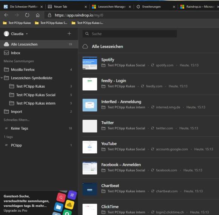Viewport: 219px width, 215px height.
Task: Click the Claudia profile avatar
Action: click(x=6, y=34)
